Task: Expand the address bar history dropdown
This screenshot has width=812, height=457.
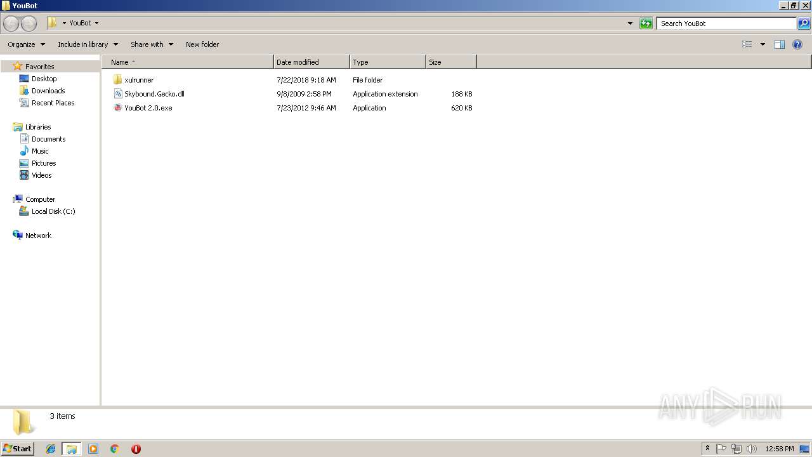Action: pos(630,23)
